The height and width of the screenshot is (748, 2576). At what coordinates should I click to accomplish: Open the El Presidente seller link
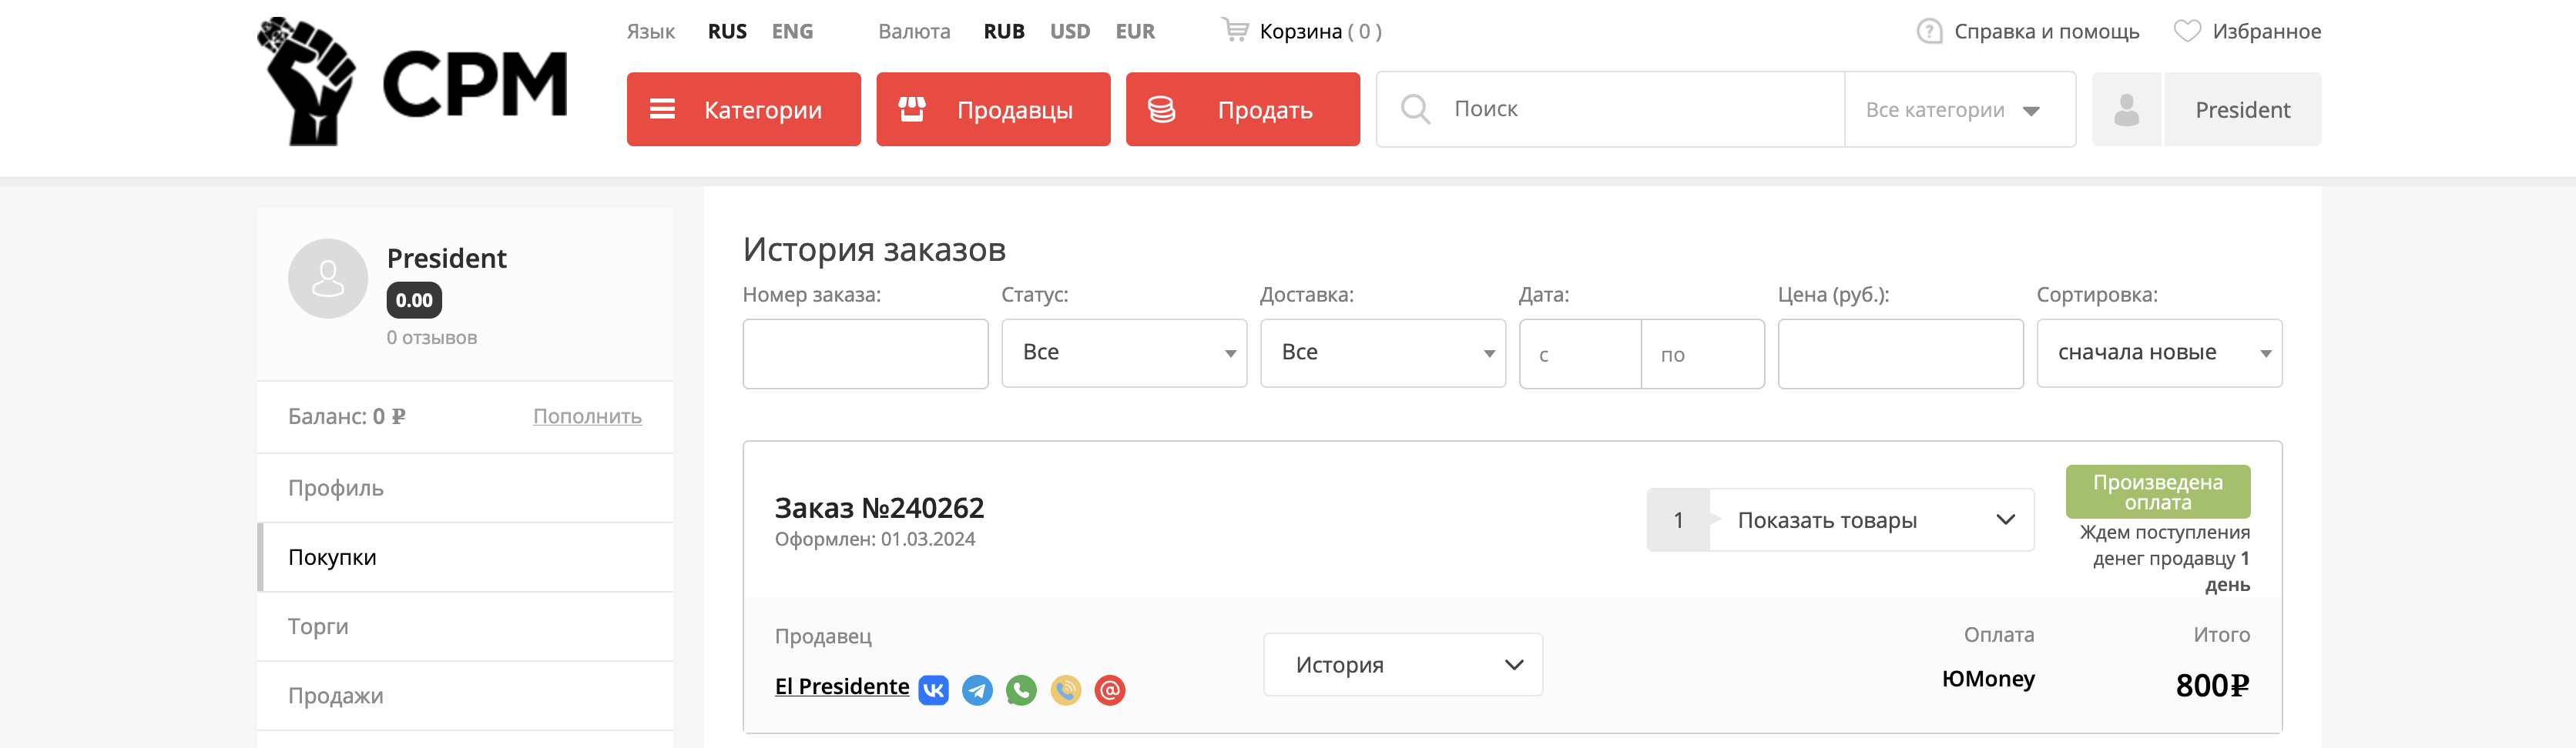click(842, 687)
